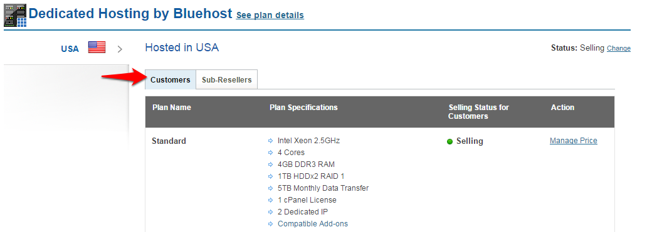This screenshot has height=232, width=652.
Task: Click the Change status link
Action: (x=618, y=49)
